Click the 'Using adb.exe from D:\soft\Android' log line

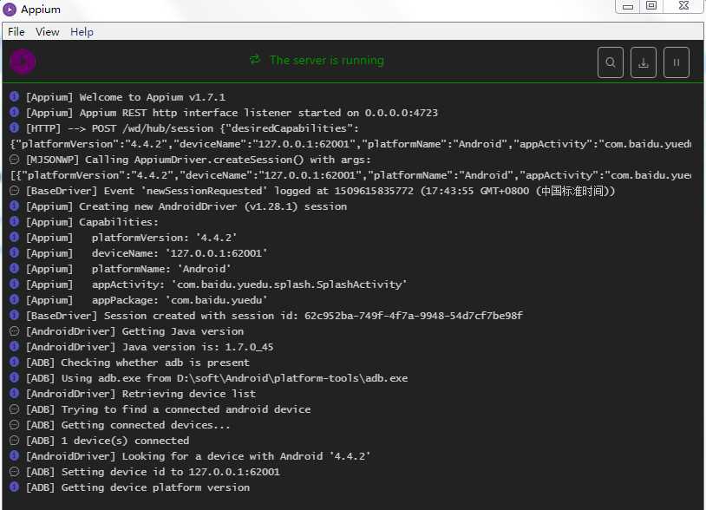click(x=216, y=378)
